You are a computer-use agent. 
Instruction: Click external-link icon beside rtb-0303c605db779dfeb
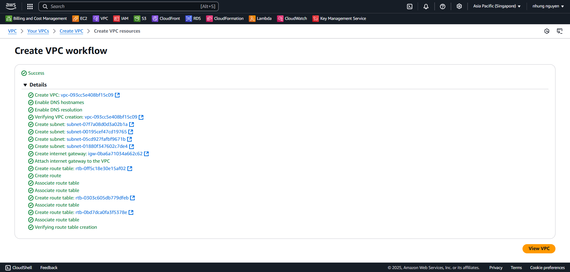[132, 198]
